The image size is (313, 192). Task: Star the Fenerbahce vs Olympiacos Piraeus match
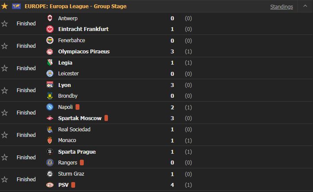pyautogui.click(x=5, y=46)
